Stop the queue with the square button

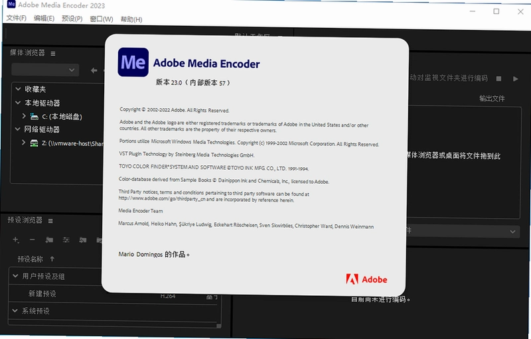coord(498,78)
